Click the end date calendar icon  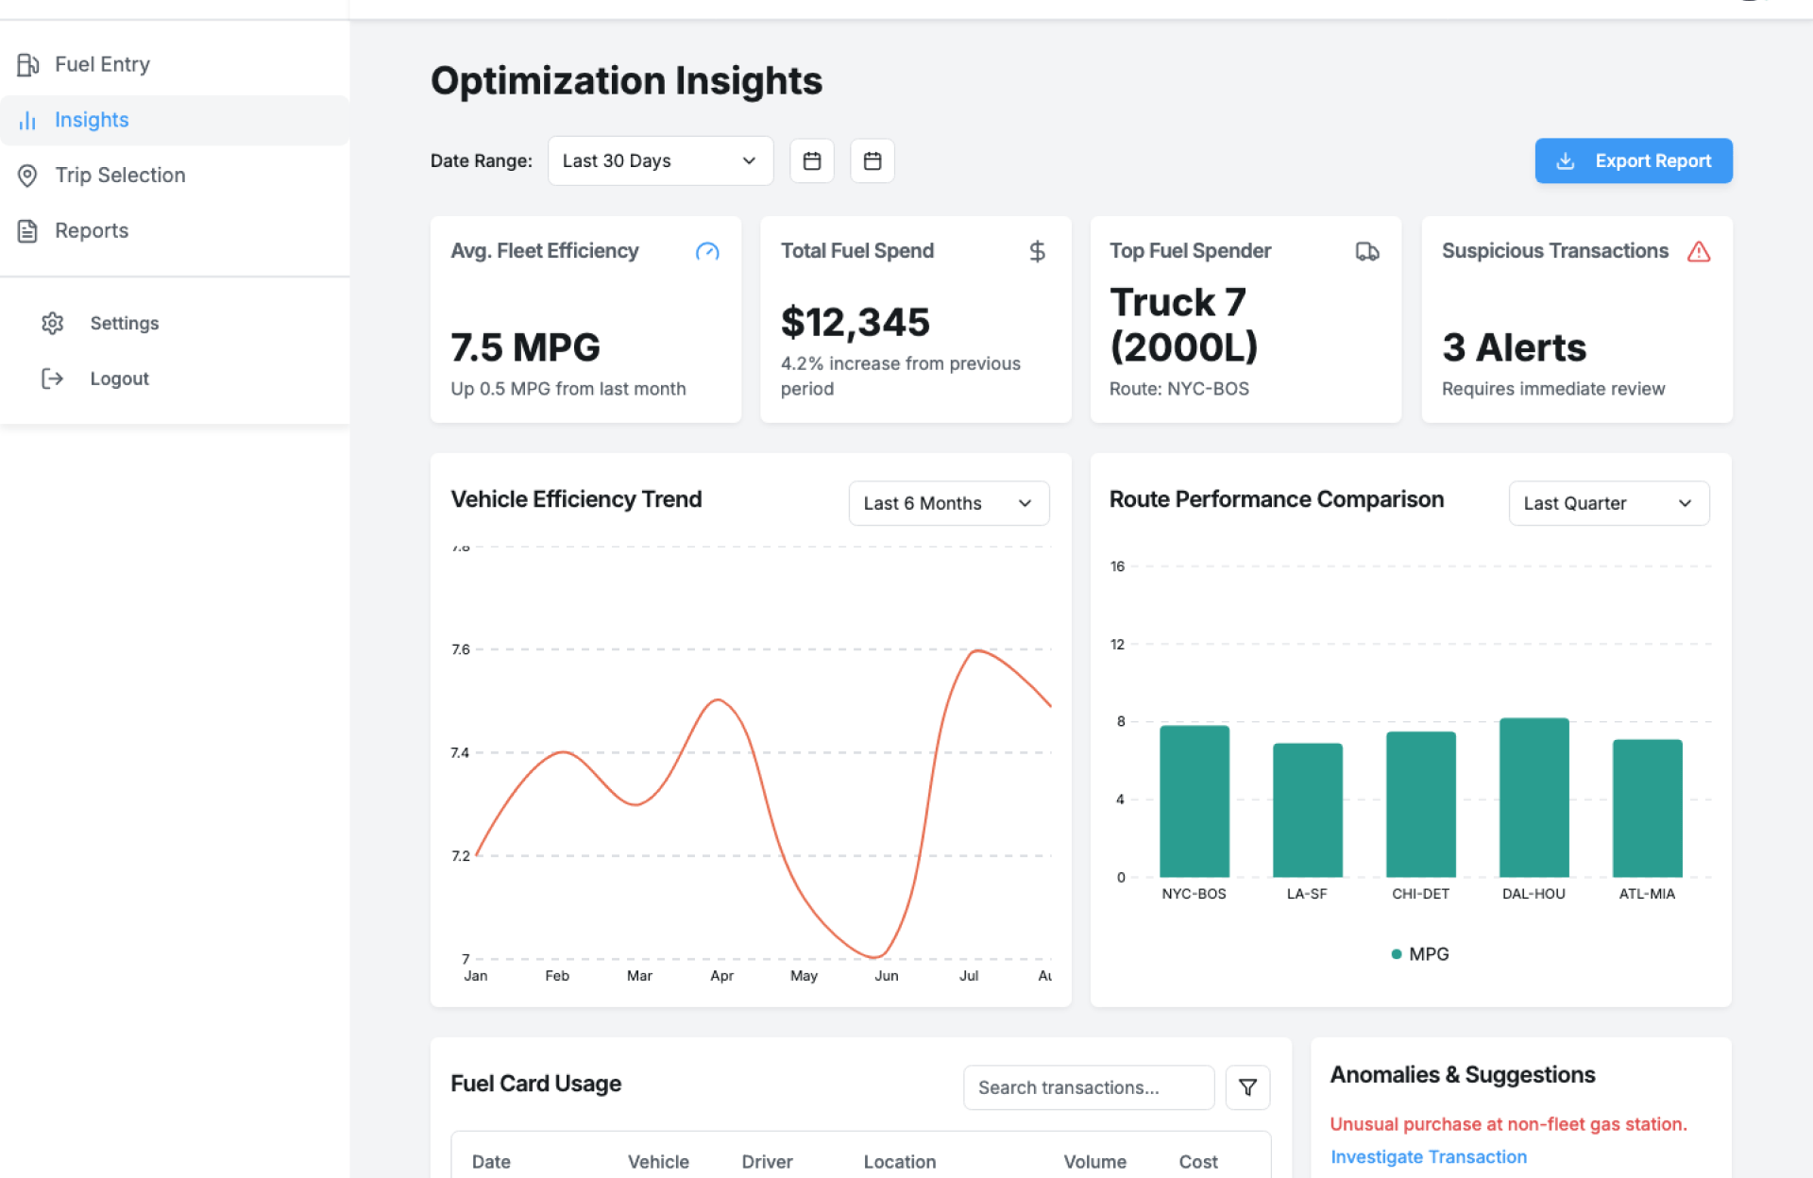coord(872,160)
